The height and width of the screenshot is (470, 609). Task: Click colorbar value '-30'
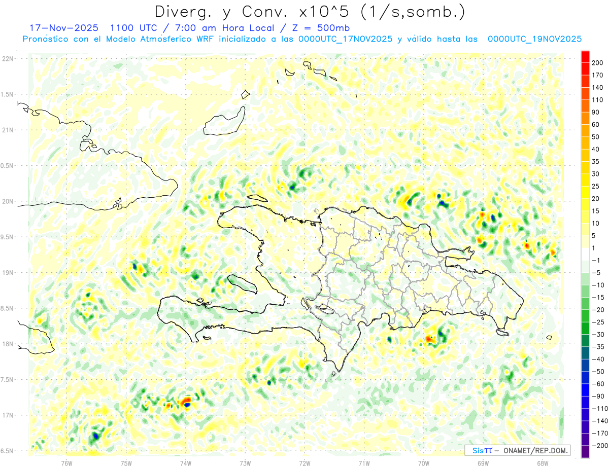(598, 334)
